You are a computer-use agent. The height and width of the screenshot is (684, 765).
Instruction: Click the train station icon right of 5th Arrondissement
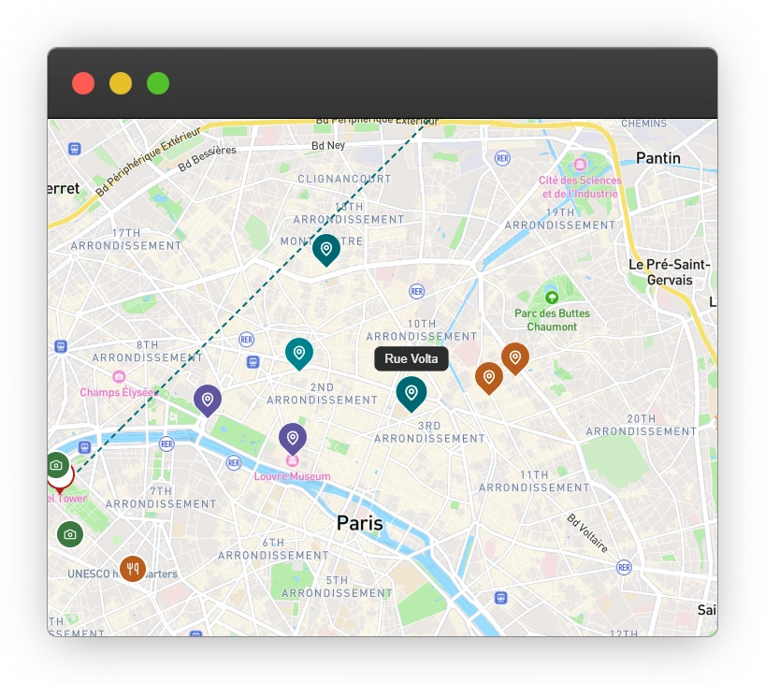point(501,598)
